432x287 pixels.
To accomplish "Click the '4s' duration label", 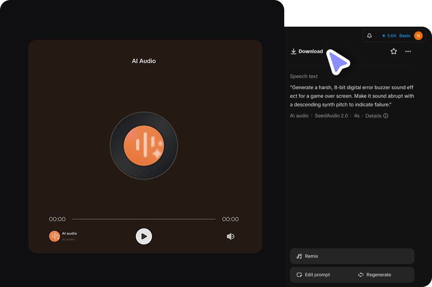I will [x=357, y=116].
